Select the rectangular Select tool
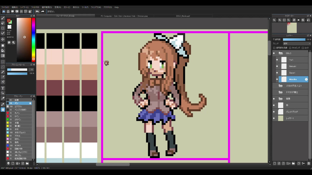 (3, 62)
